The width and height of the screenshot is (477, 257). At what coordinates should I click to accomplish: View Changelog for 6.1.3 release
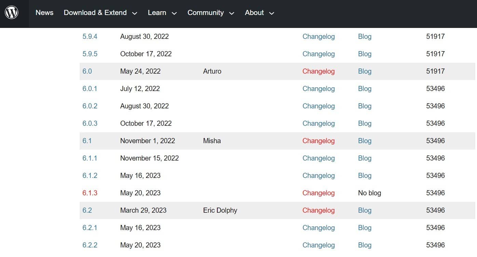pos(318,193)
